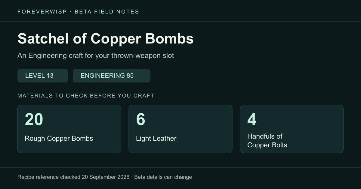Click the Engineering craft subtitle text

(96, 55)
